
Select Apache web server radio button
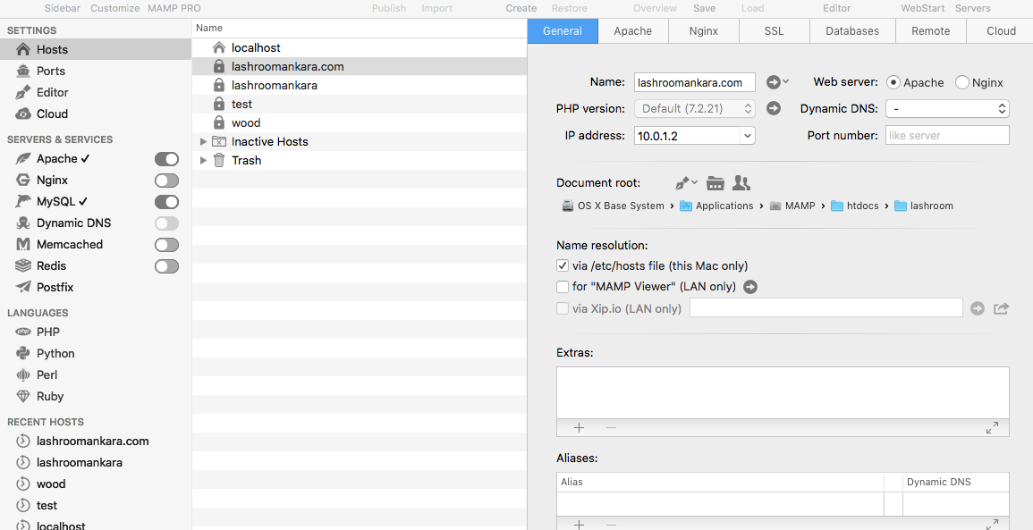(893, 82)
